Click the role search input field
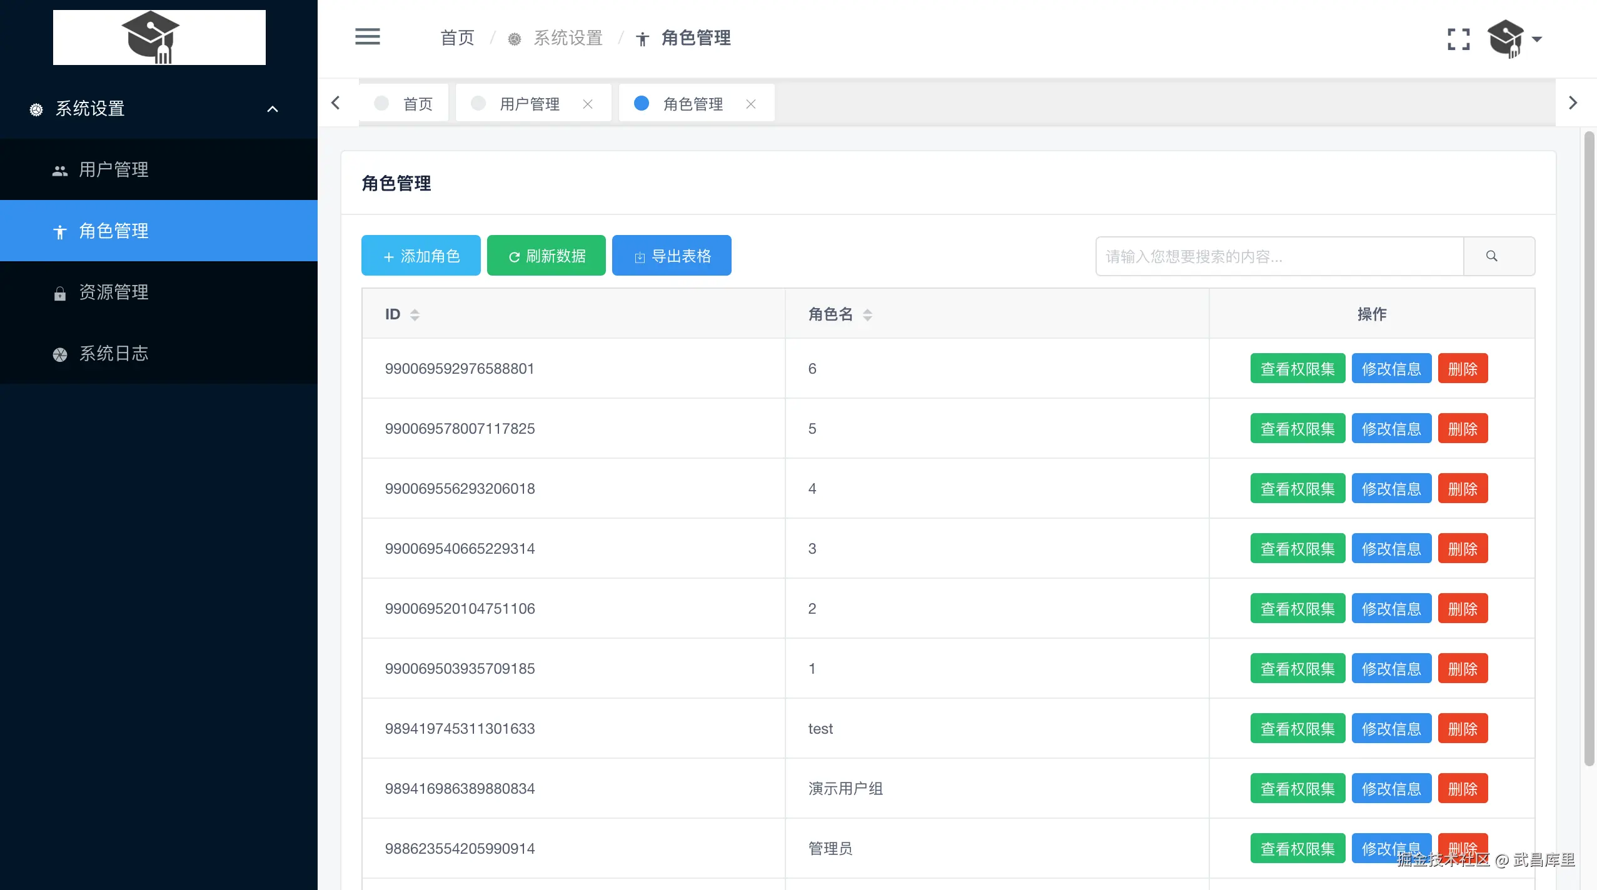This screenshot has height=890, width=1597. coord(1279,256)
